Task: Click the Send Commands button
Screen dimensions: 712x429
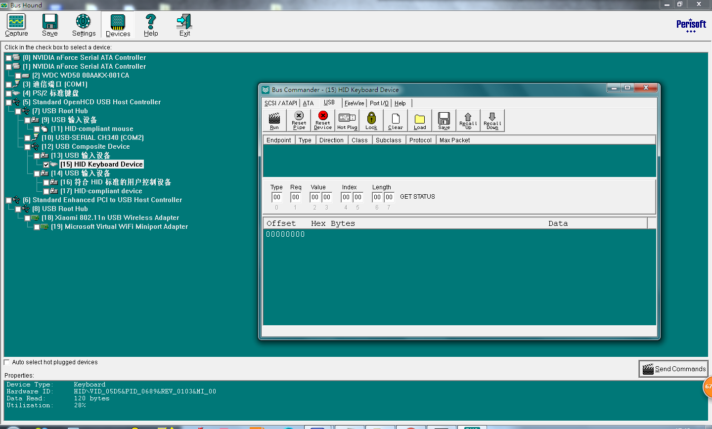Action: (673, 369)
